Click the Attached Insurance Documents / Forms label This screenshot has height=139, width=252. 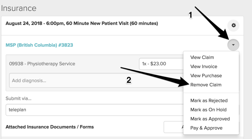coord(50,127)
